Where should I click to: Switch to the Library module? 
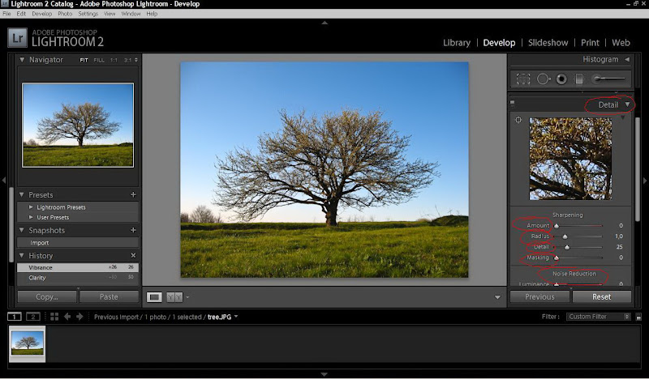point(457,42)
